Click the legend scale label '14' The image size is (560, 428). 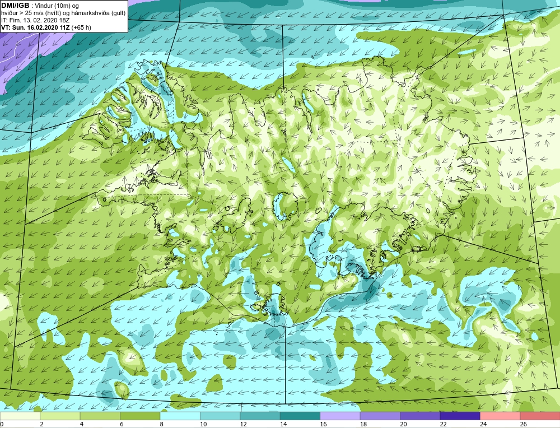[283, 424]
